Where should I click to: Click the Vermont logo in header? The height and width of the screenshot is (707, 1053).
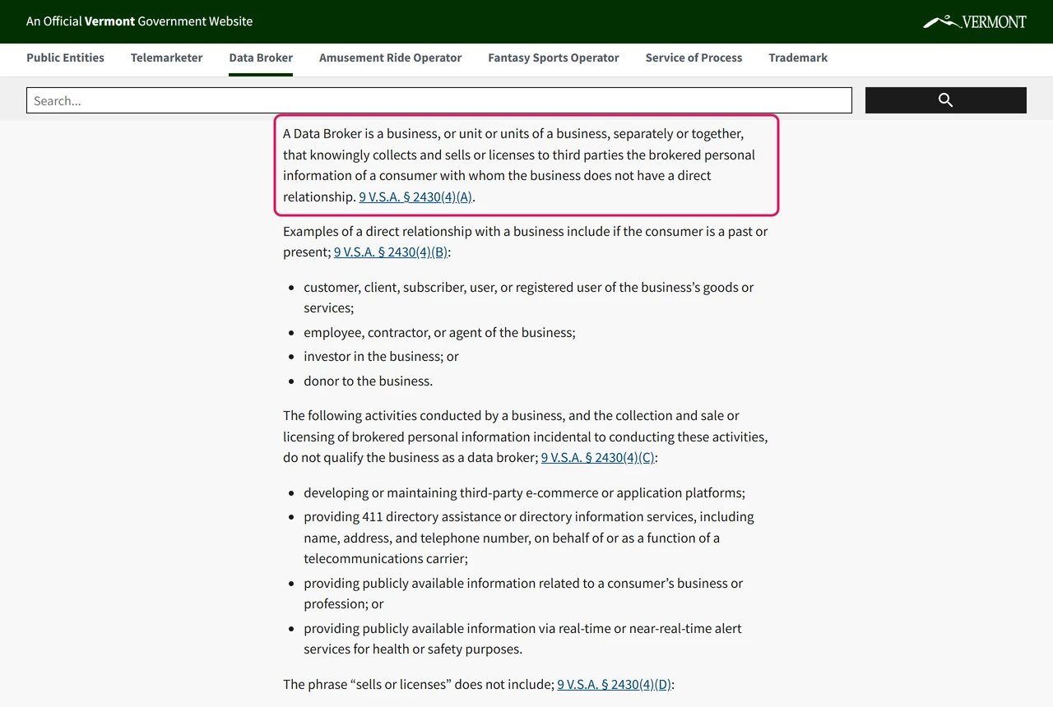coord(975,21)
